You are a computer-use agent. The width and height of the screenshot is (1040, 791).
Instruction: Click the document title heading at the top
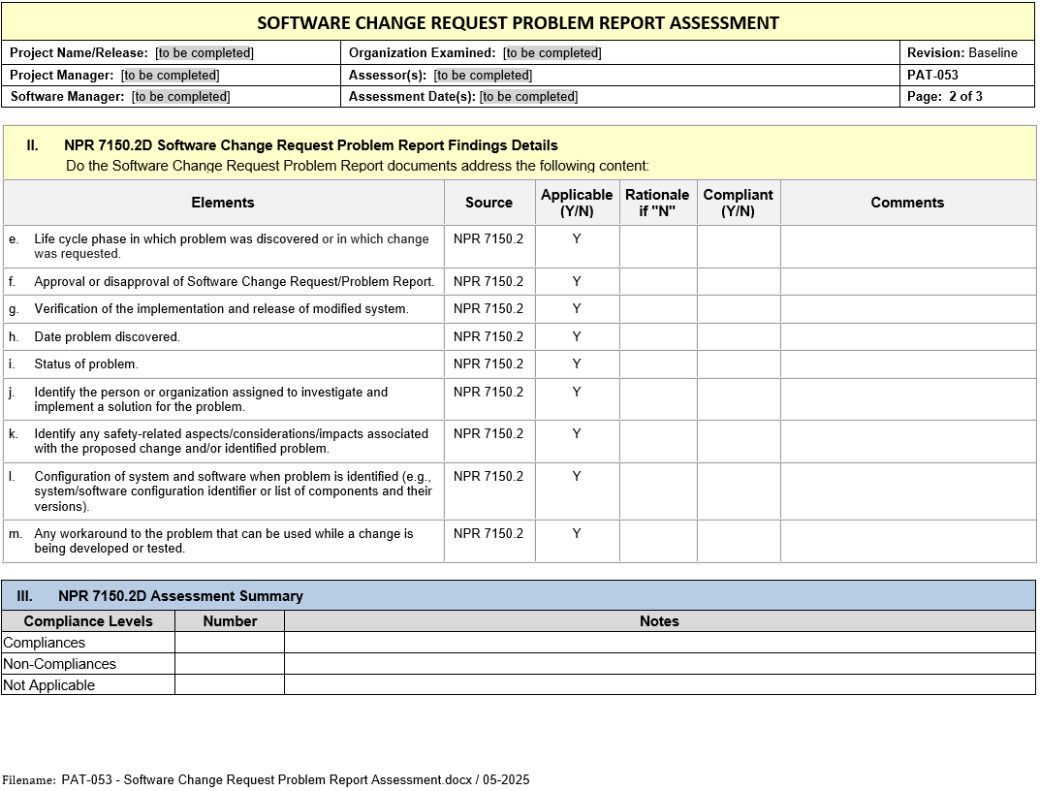click(x=518, y=22)
